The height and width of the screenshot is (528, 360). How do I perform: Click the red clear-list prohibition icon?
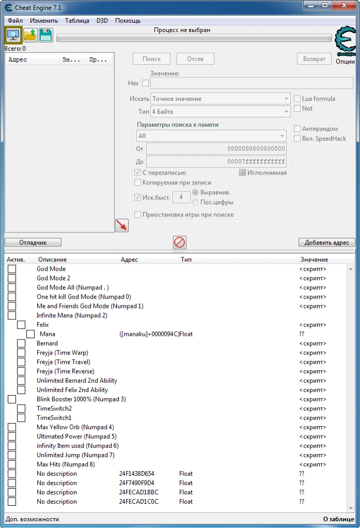click(x=180, y=242)
